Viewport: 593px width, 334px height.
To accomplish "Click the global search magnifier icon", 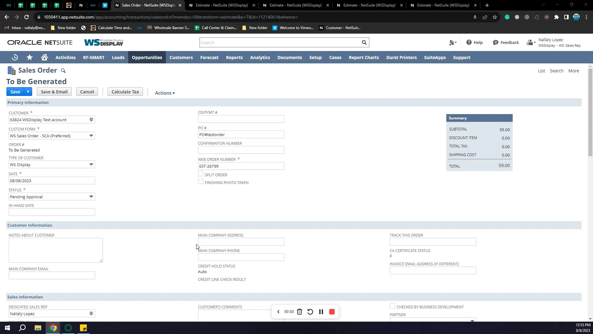I will coord(364,43).
